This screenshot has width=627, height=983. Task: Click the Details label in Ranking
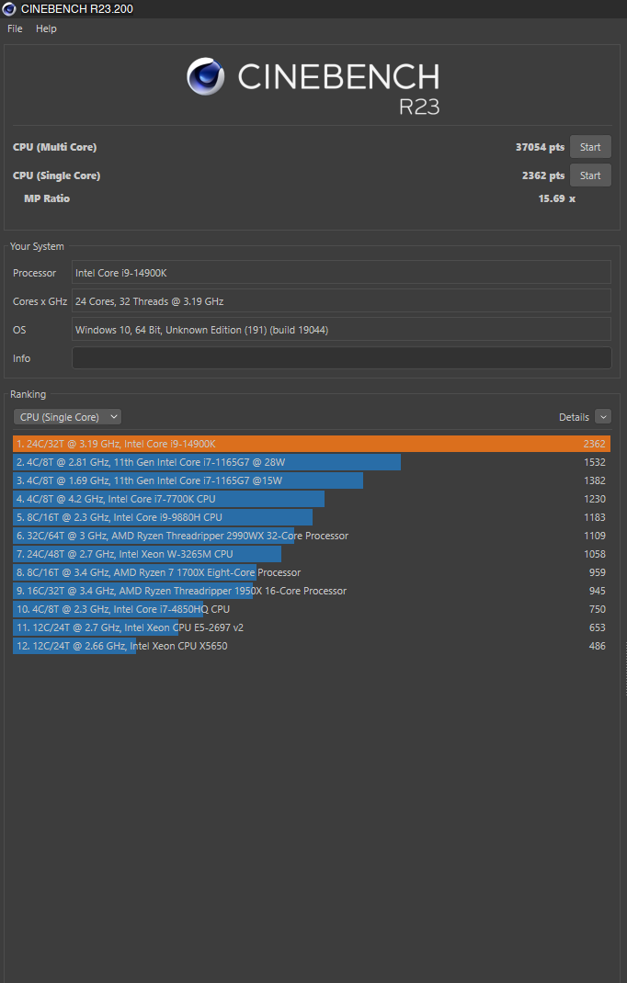coord(574,417)
